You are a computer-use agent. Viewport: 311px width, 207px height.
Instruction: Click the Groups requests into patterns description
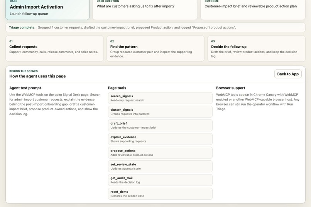click(130, 114)
